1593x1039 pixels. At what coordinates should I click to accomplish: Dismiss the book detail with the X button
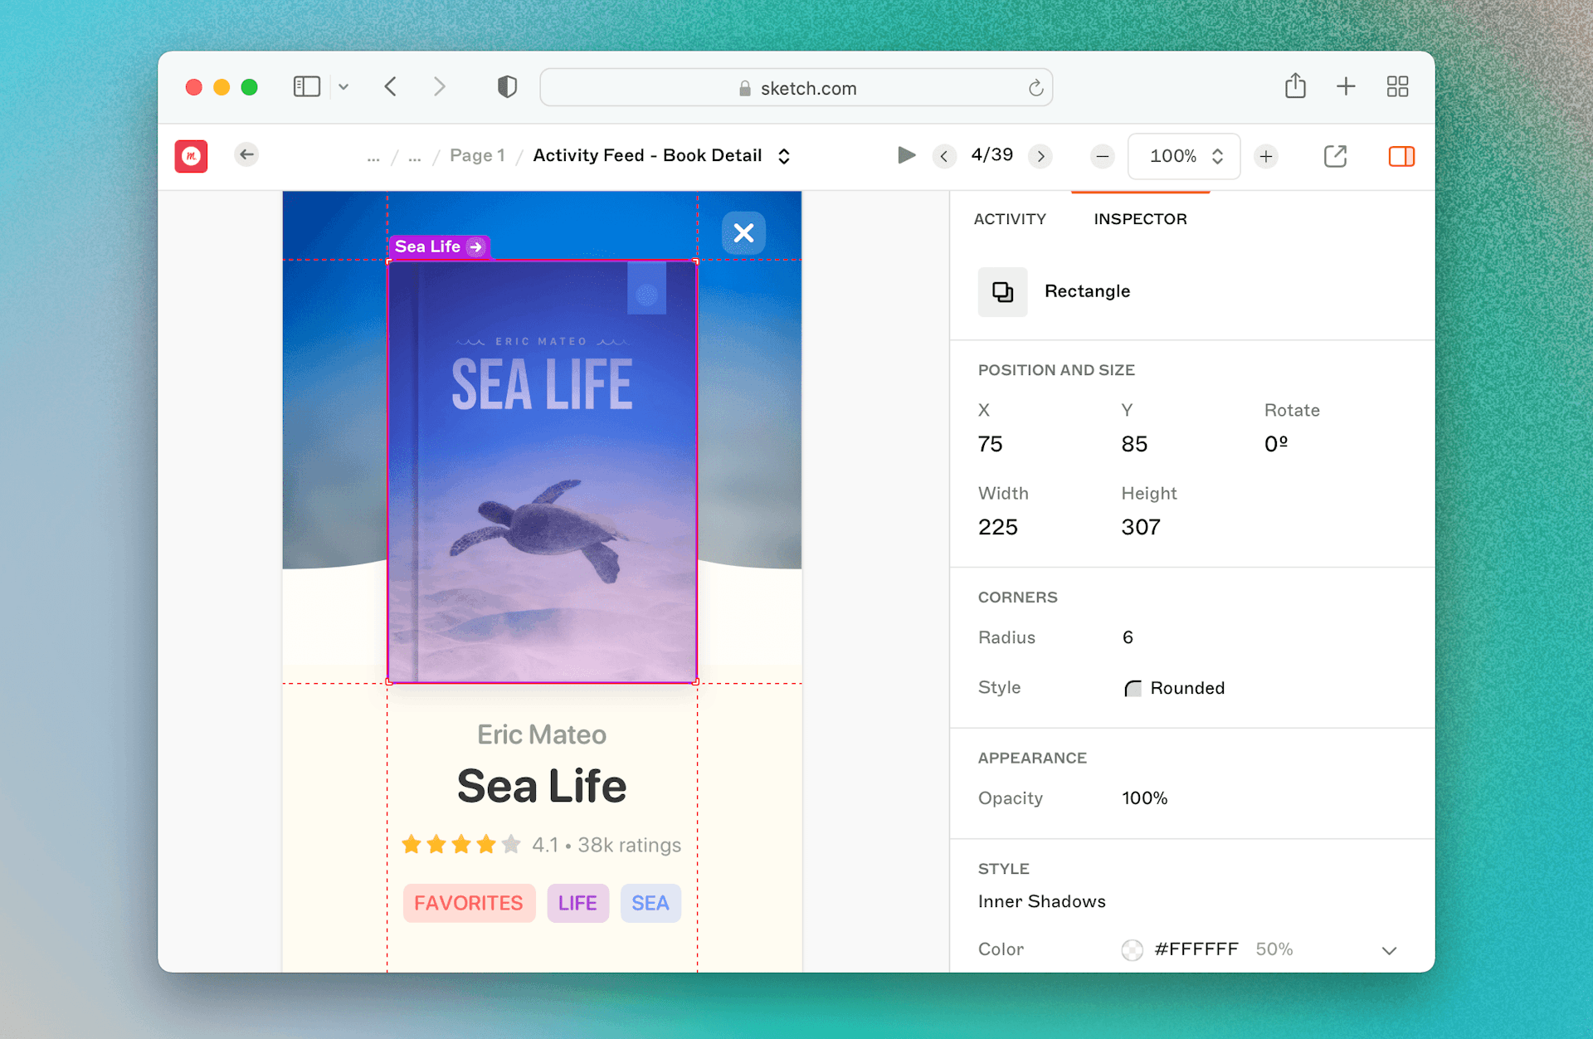(743, 233)
